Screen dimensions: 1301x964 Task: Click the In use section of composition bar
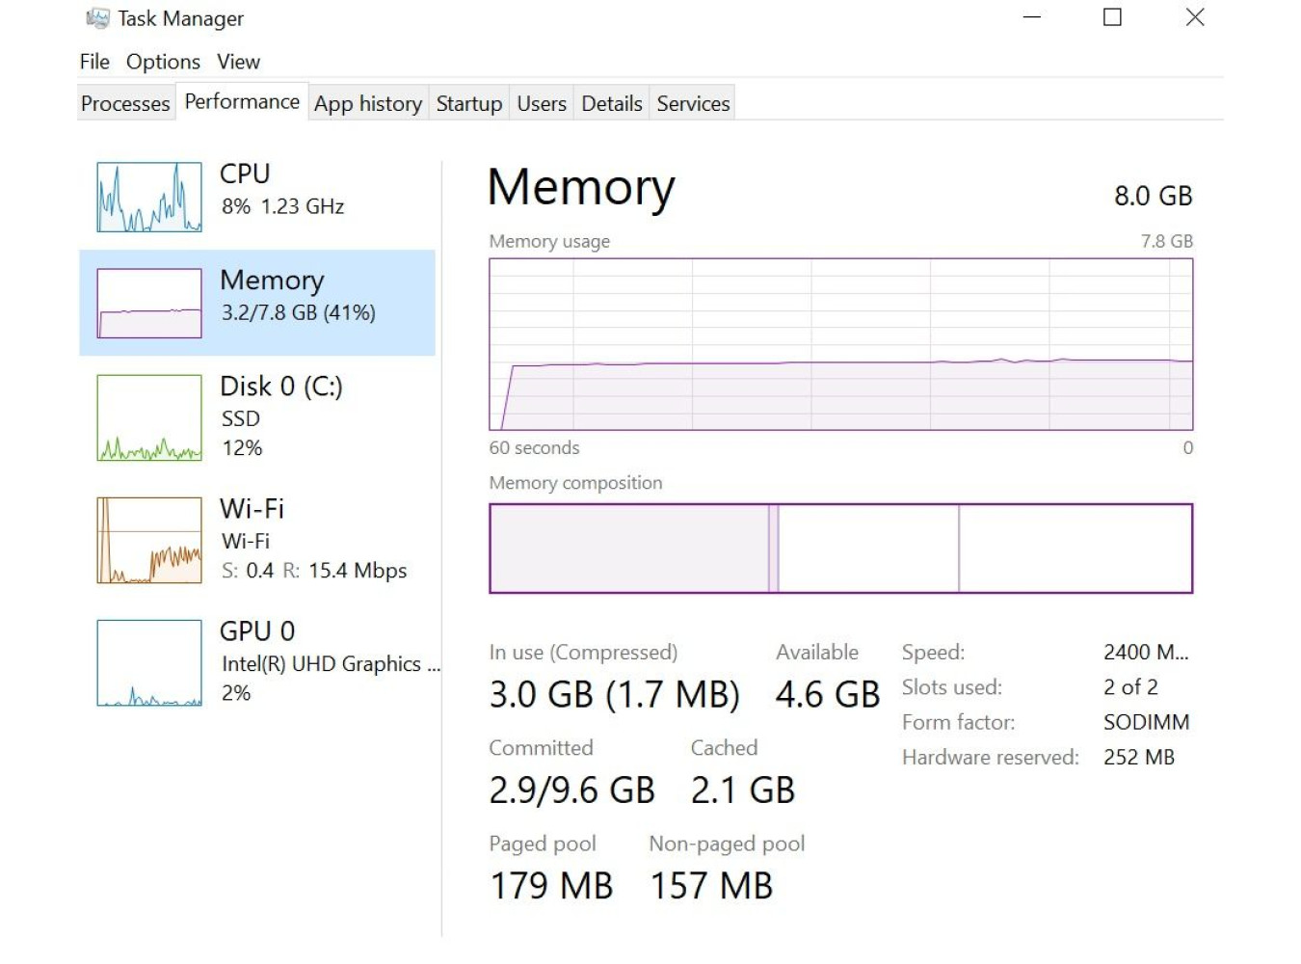(629, 549)
